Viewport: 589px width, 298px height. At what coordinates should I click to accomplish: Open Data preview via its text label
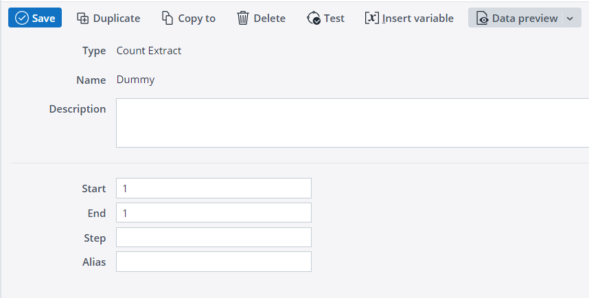[x=524, y=19]
